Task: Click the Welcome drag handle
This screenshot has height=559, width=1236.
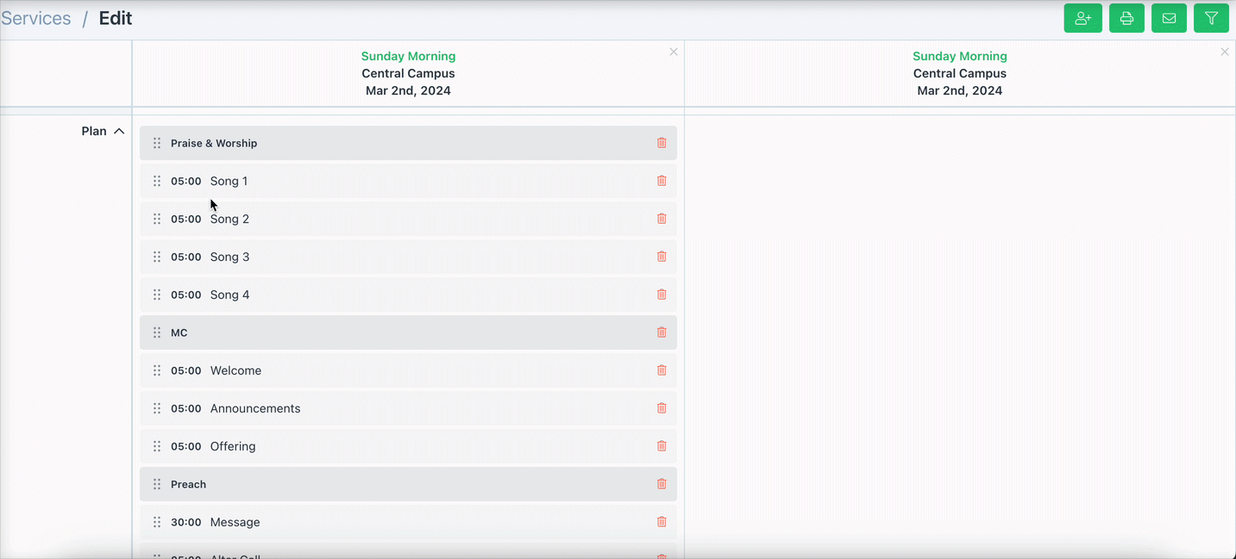Action: coord(157,370)
